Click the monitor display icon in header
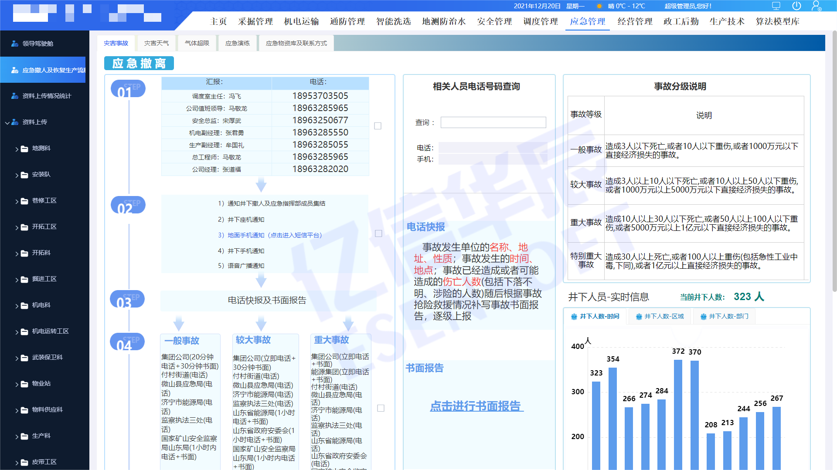This screenshot has height=470, width=837. pyautogui.click(x=776, y=6)
